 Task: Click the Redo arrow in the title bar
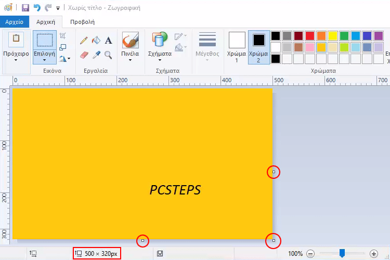click(x=48, y=8)
